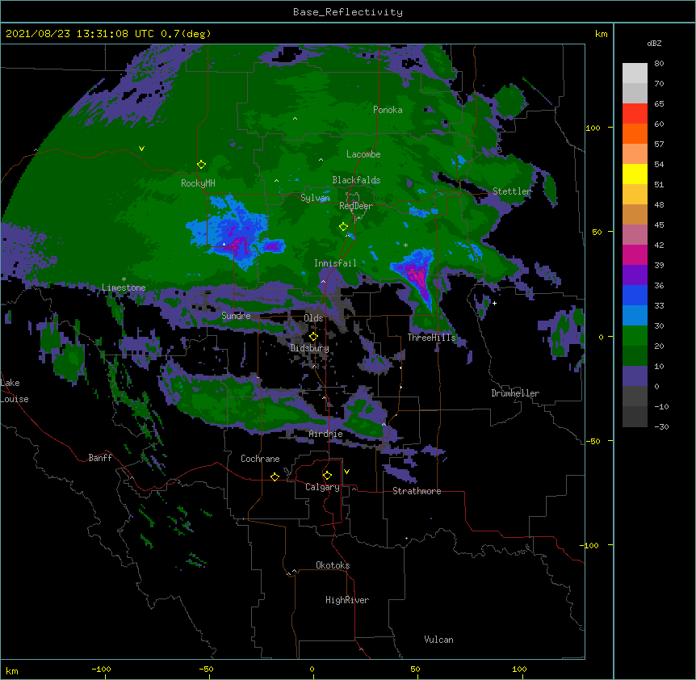The width and height of the screenshot is (696, 680).
Task: Click the Banff town label
Action: (x=100, y=458)
